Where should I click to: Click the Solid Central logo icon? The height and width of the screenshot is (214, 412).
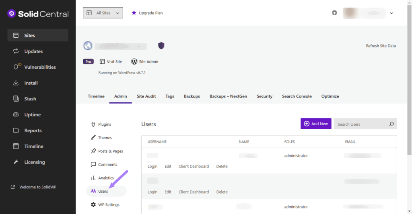12,14
